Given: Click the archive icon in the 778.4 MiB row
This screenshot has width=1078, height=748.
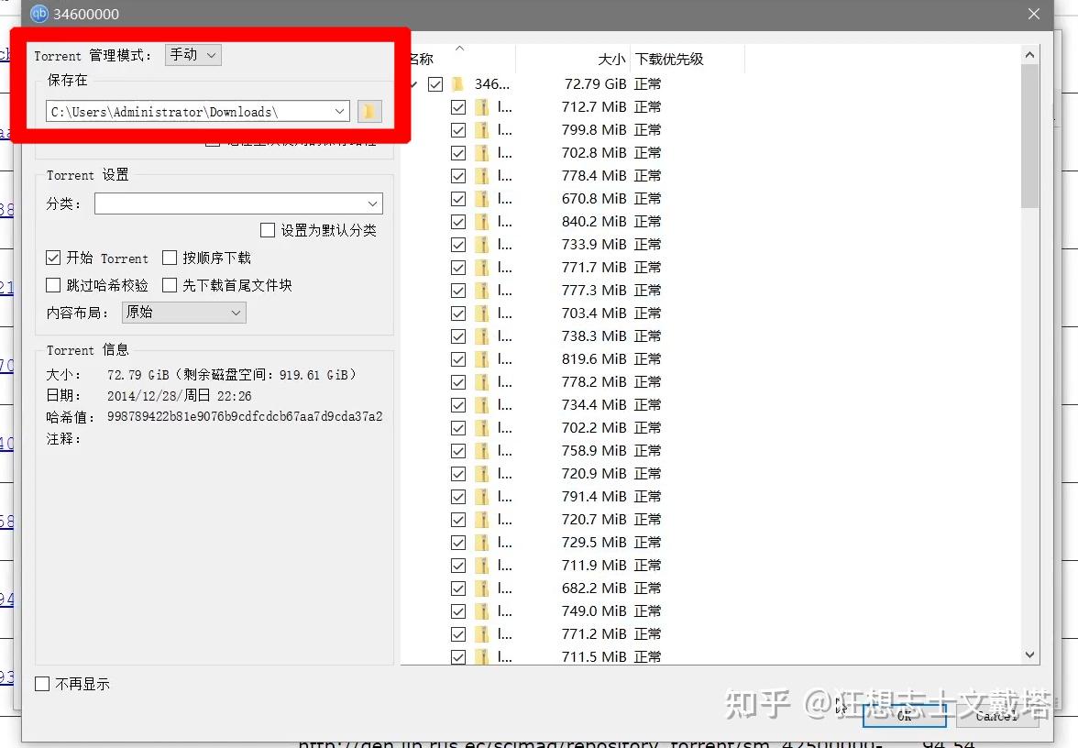Looking at the screenshot, I should 482,176.
